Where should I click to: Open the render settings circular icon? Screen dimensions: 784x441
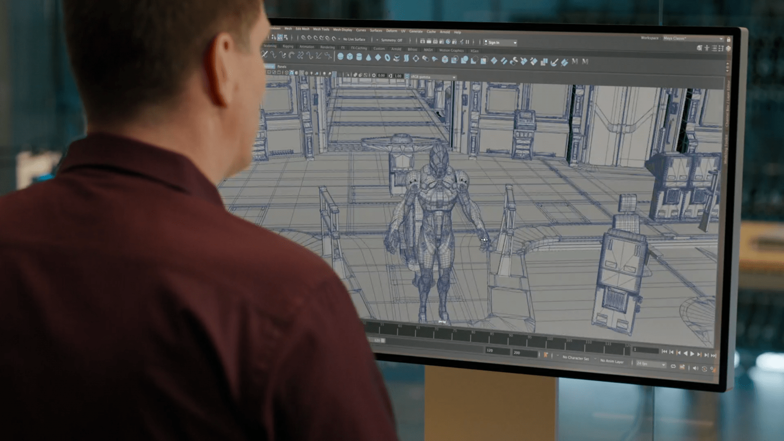448,42
